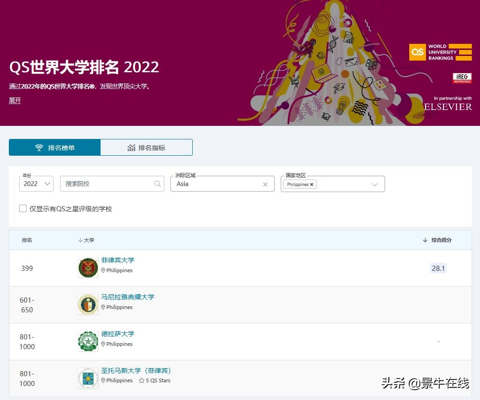This screenshot has width=480, height=400.
Task: Click the Ateneo de Manila University crest logo
Action: tap(88, 304)
